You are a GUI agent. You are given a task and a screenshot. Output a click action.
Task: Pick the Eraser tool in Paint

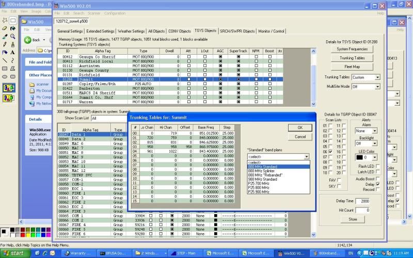(5, 28)
